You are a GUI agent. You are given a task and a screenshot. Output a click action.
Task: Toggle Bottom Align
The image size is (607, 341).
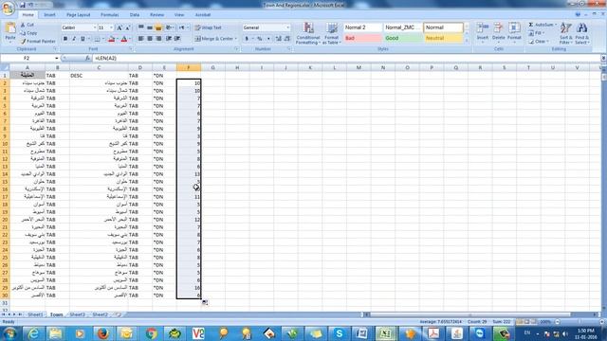click(x=158, y=27)
